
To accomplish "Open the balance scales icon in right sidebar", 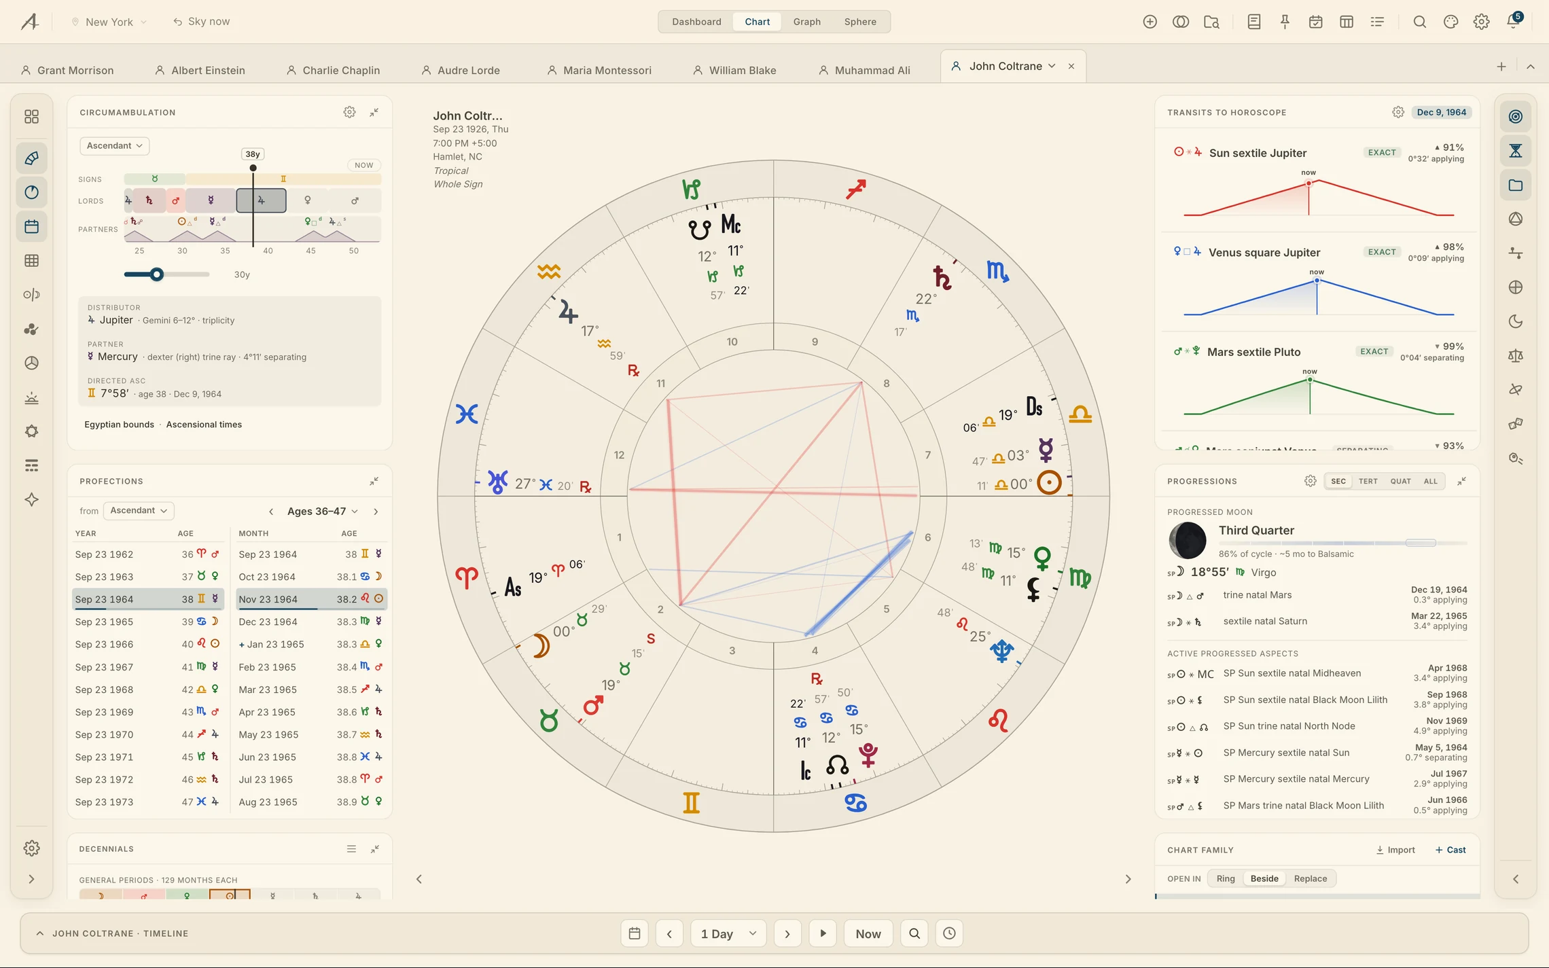I will tap(1515, 355).
